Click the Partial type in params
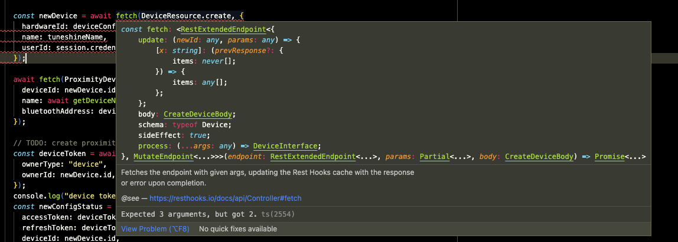The image size is (678, 242). click(x=435, y=157)
